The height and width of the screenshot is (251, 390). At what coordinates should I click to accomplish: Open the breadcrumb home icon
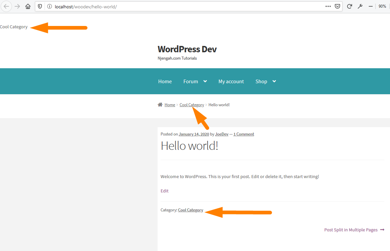(x=160, y=105)
